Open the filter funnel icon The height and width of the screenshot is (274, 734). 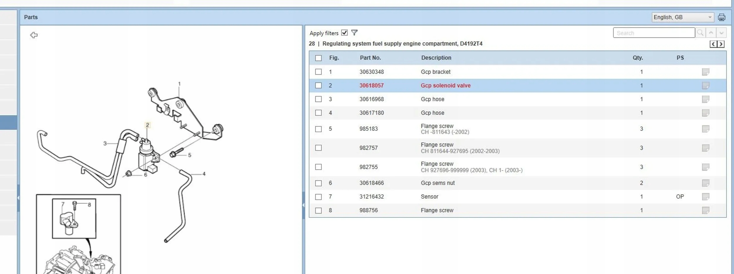[x=354, y=33]
